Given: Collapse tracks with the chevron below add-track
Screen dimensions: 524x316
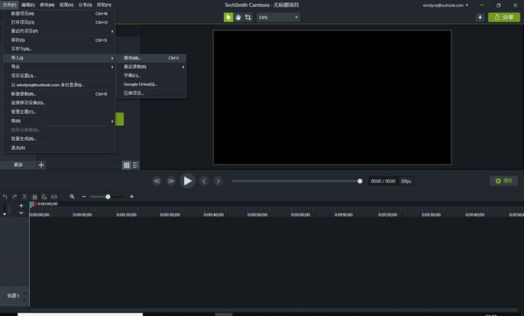Looking at the screenshot, I should [21, 213].
